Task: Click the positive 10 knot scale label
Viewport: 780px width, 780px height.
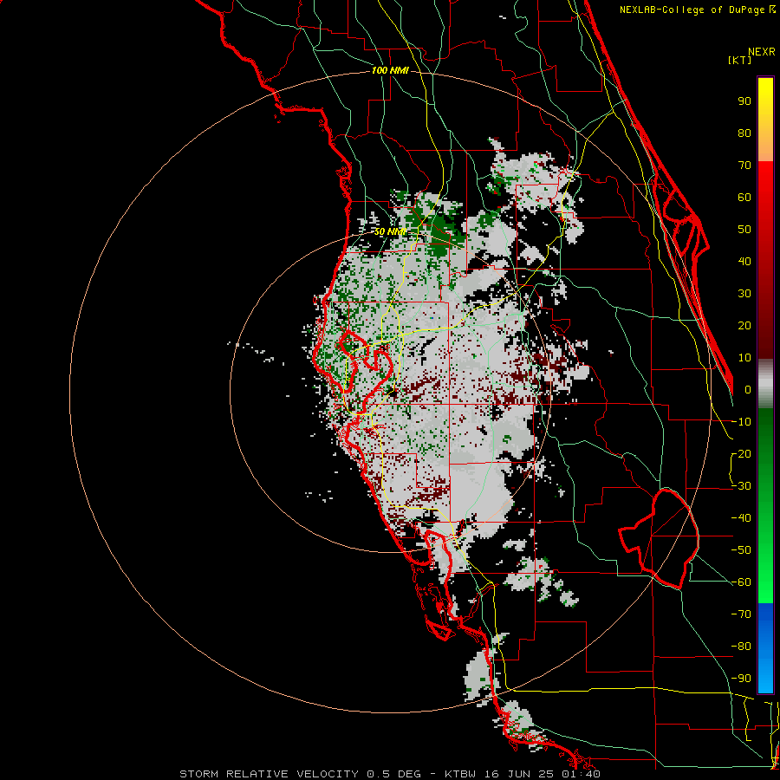Action: pyautogui.click(x=744, y=358)
